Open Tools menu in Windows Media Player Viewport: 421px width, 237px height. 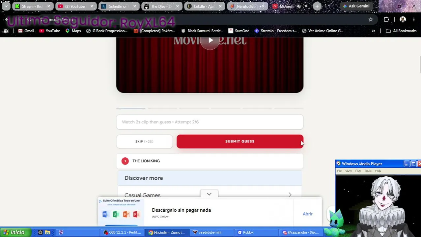tap(368, 171)
